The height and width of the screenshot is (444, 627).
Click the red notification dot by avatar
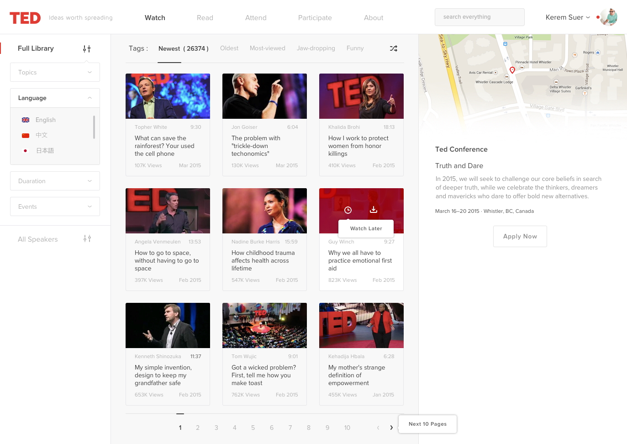pyautogui.click(x=598, y=17)
